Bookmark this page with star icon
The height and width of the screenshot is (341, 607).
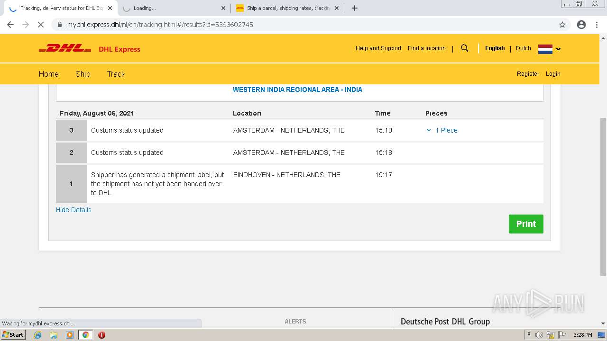pos(562,25)
